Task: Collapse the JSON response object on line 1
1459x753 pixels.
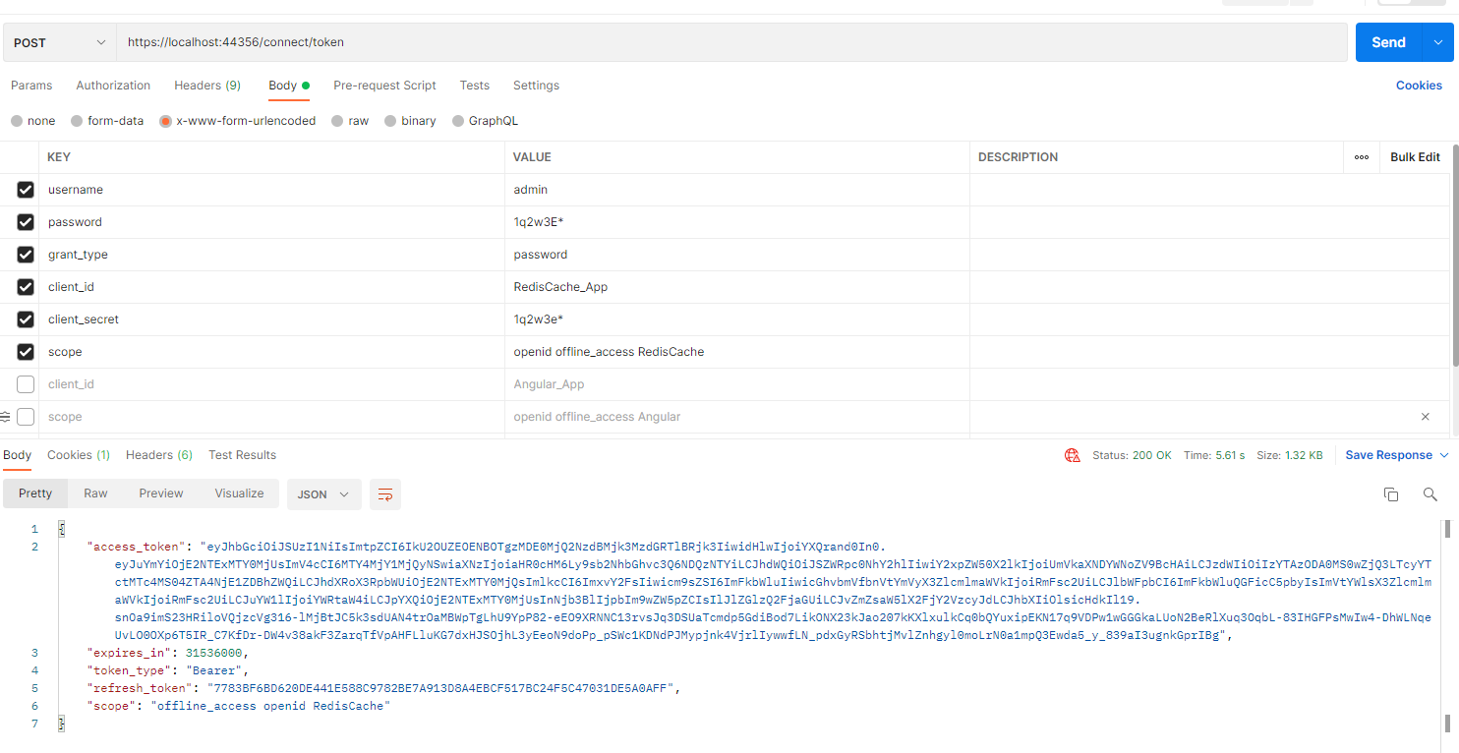Action: (x=61, y=528)
